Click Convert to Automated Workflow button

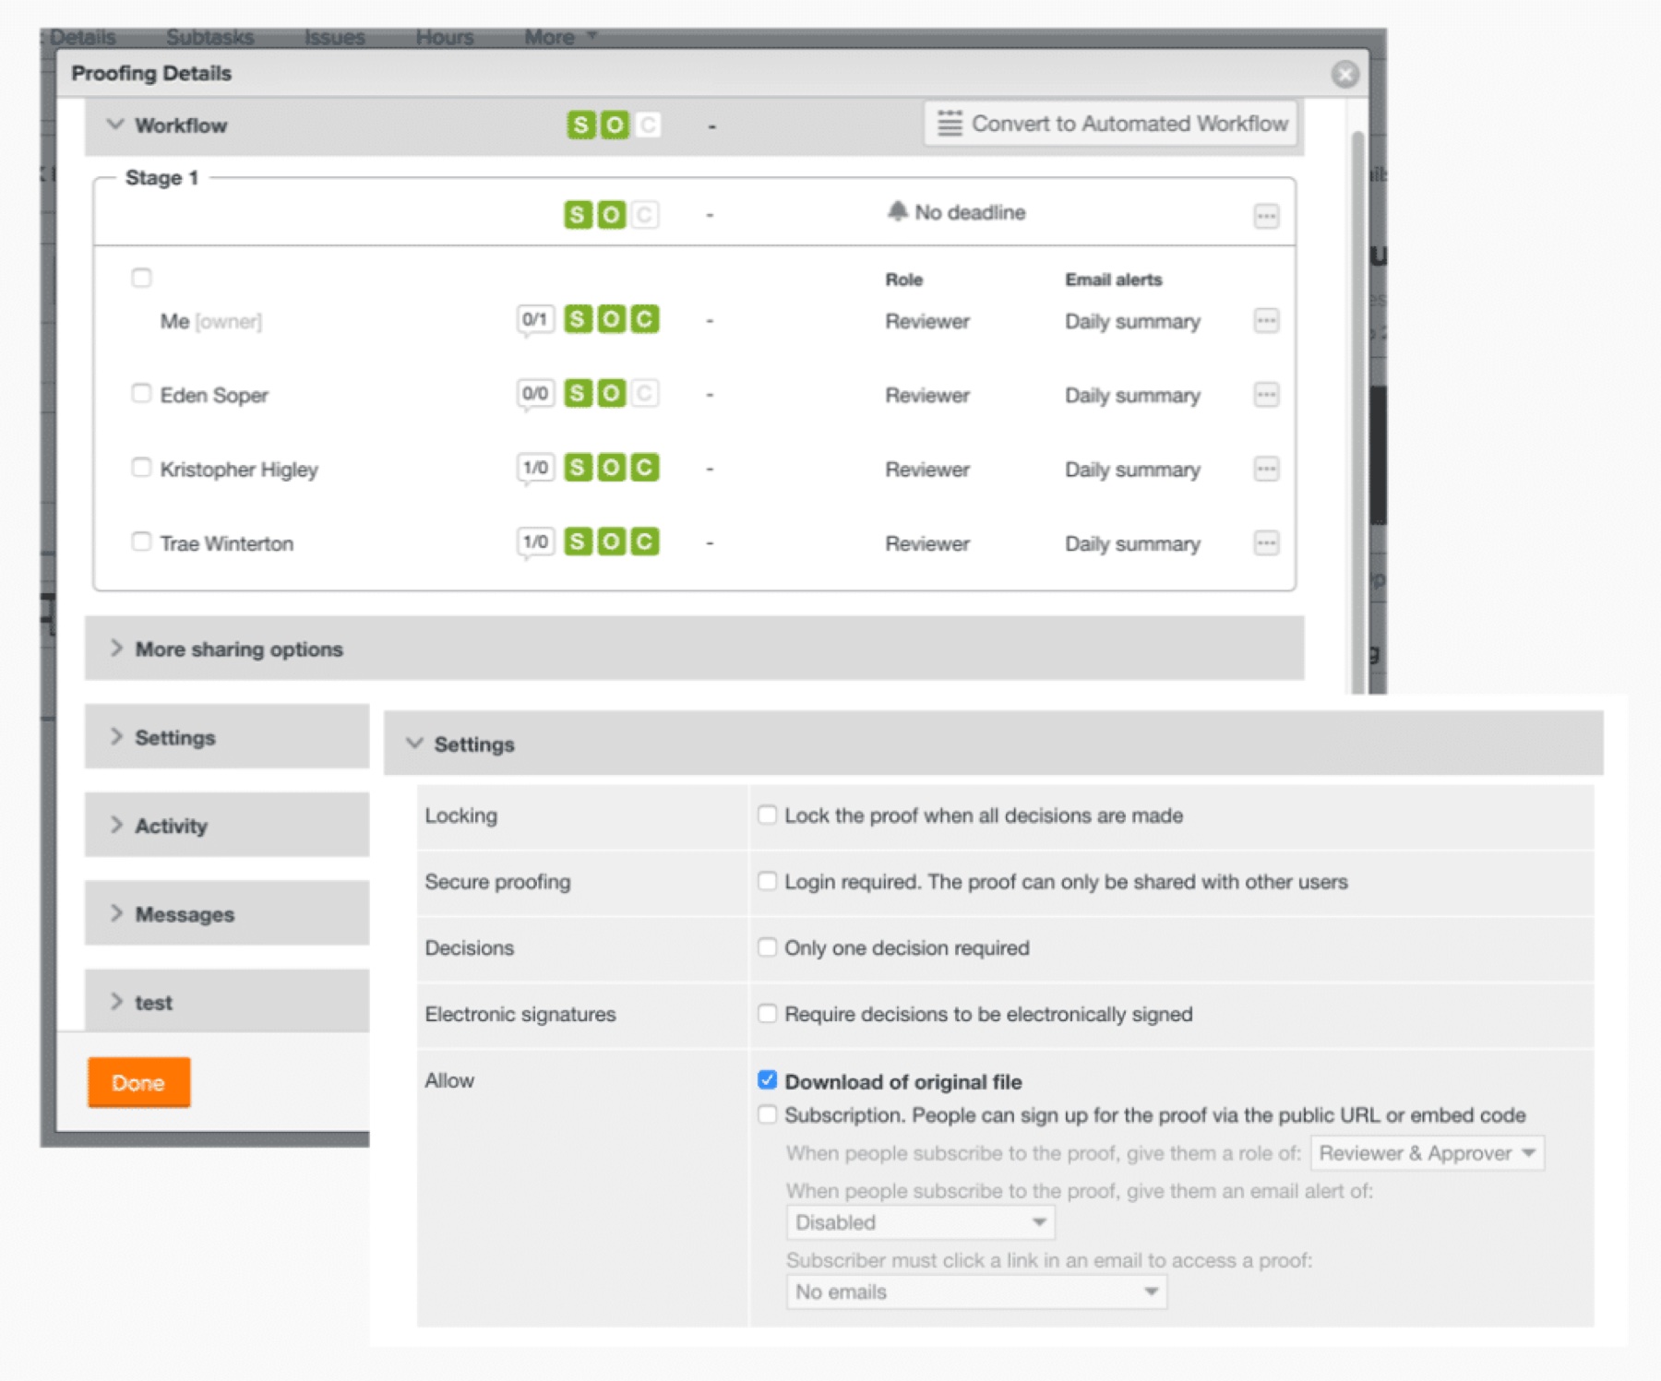(x=1111, y=124)
